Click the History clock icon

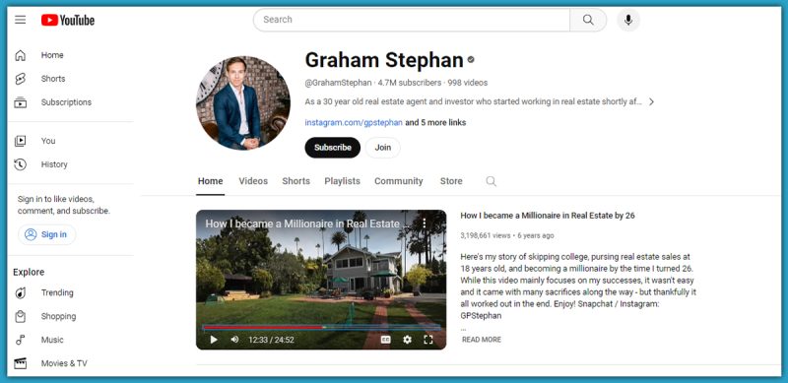tap(20, 164)
